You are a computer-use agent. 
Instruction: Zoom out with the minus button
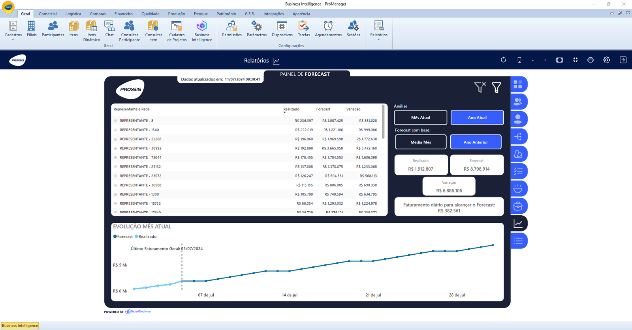click(x=532, y=60)
